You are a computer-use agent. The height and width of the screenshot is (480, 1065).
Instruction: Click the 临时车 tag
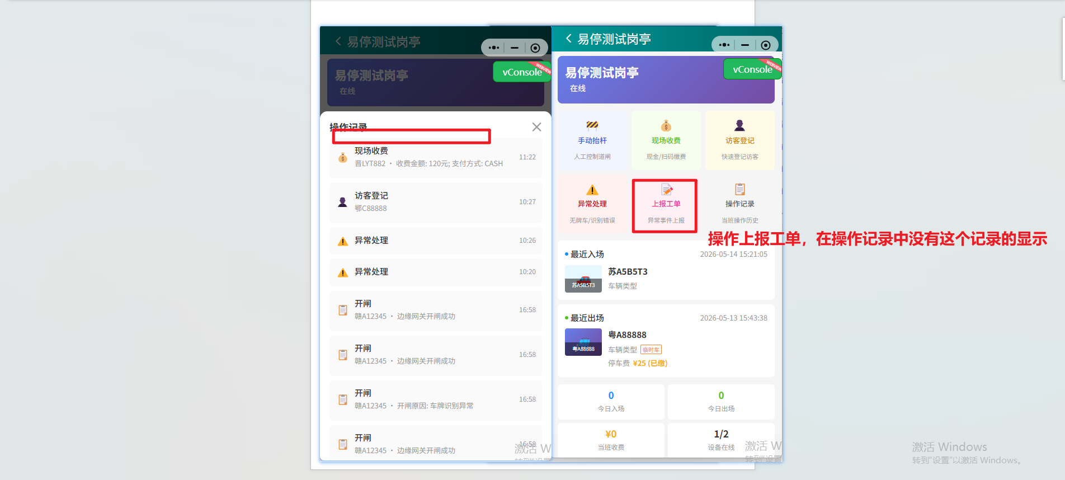(651, 350)
